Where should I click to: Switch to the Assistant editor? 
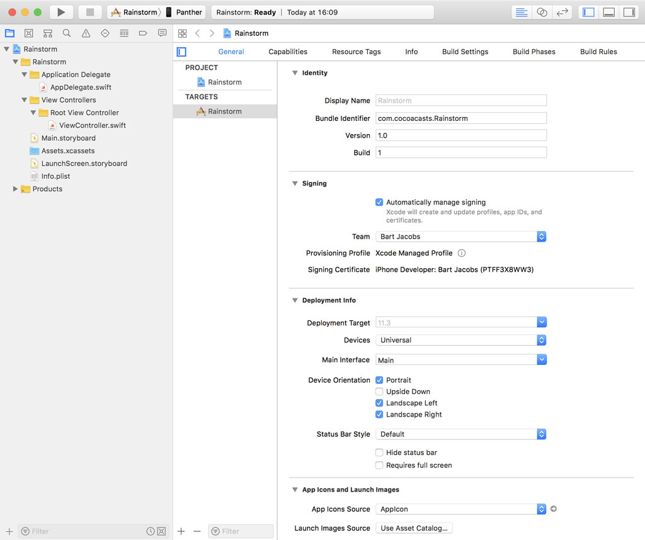(x=542, y=12)
